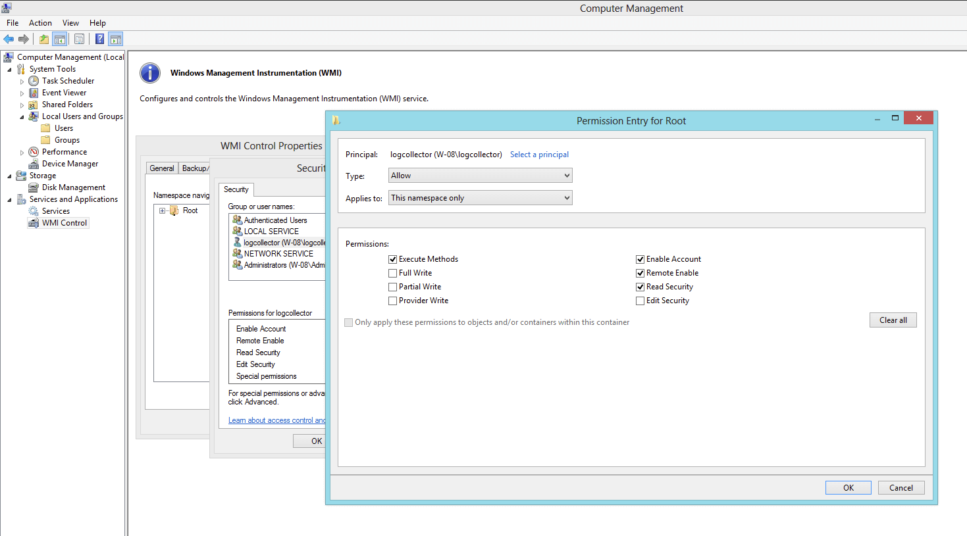This screenshot has width=967, height=536.
Task: Click the Select a principal link
Action: coord(539,155)
